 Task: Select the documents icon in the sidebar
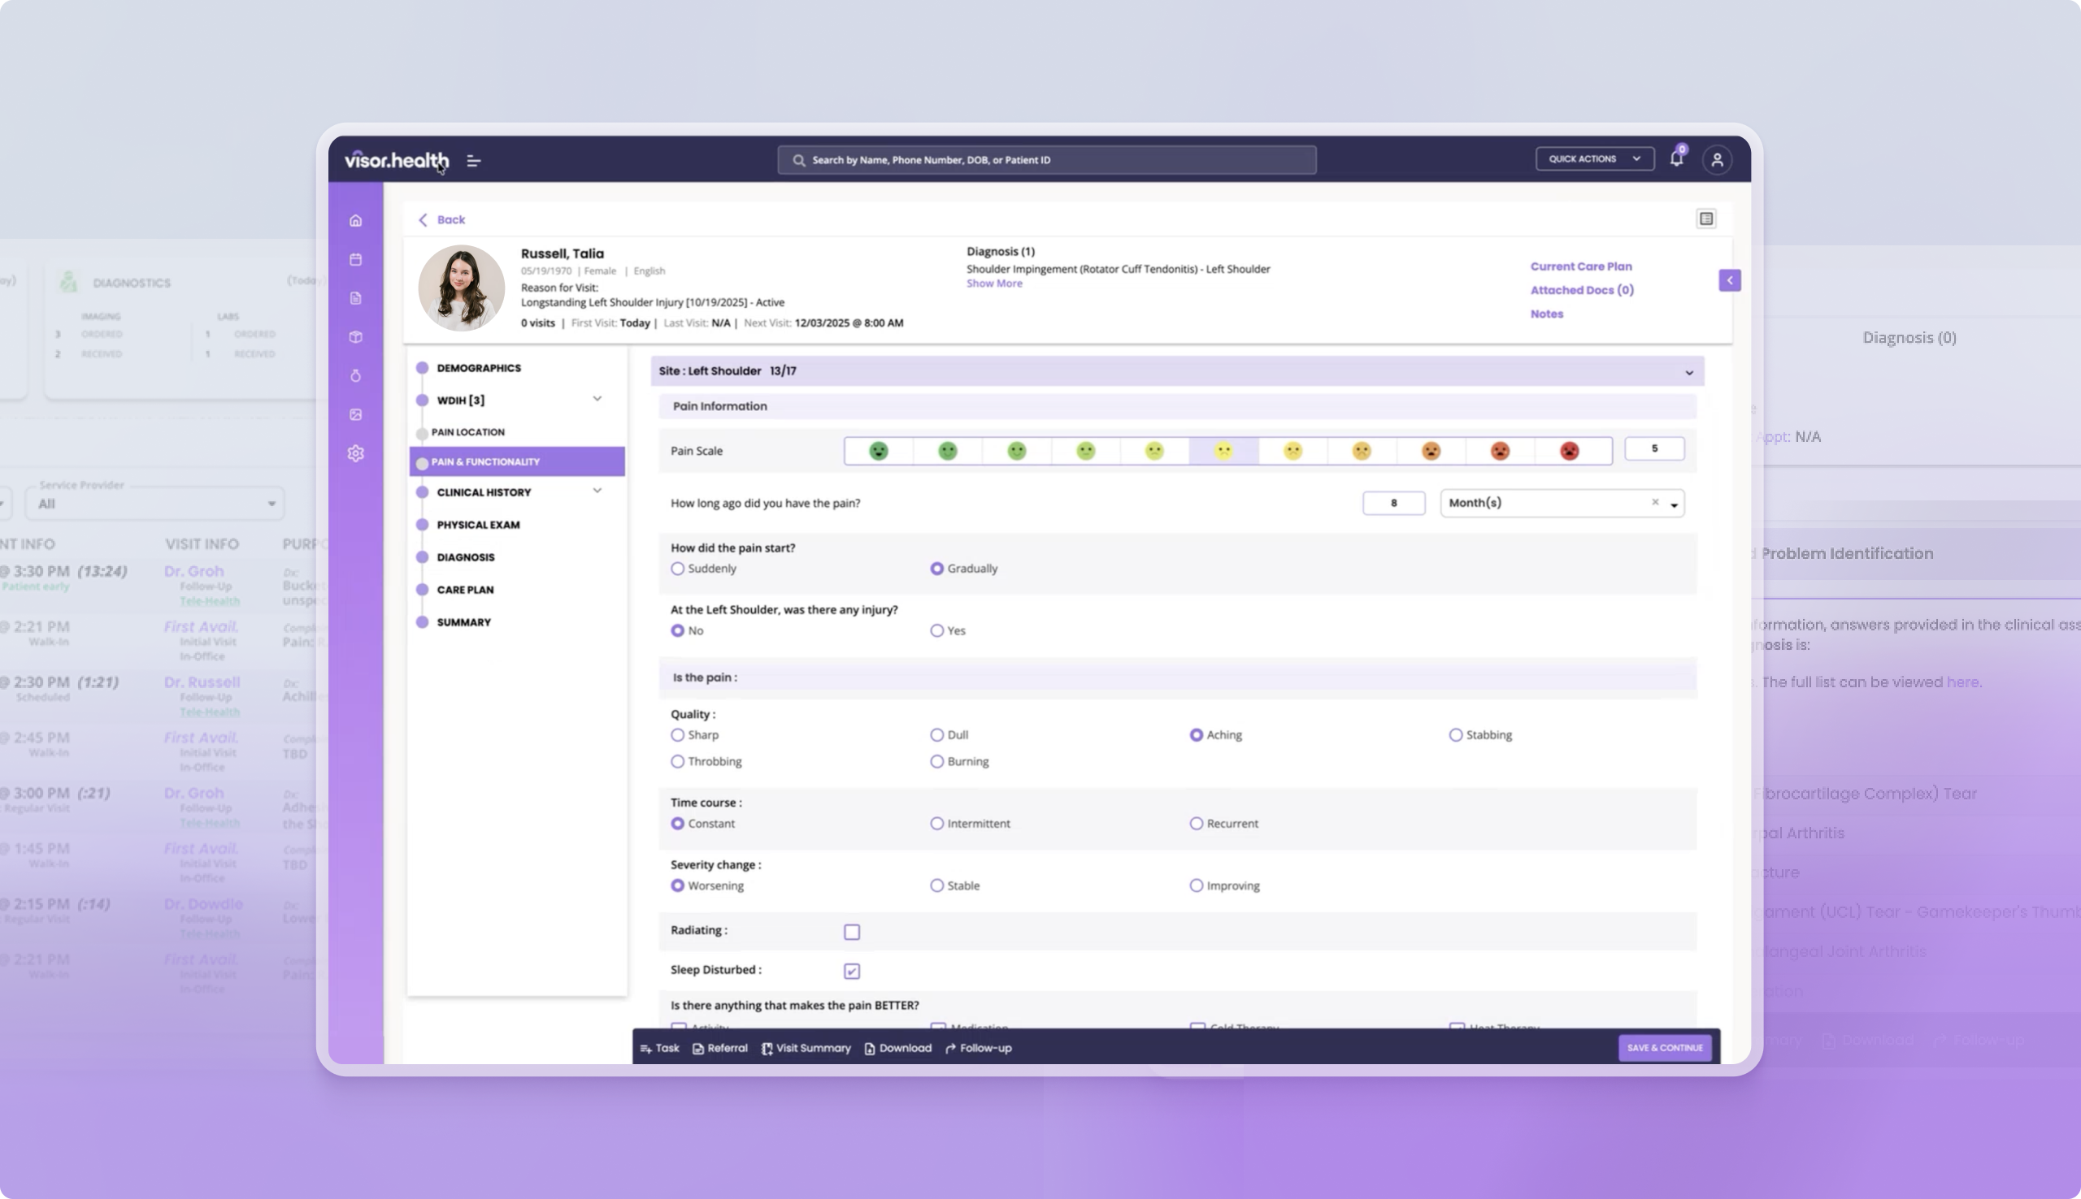click(x=356, y=298)
